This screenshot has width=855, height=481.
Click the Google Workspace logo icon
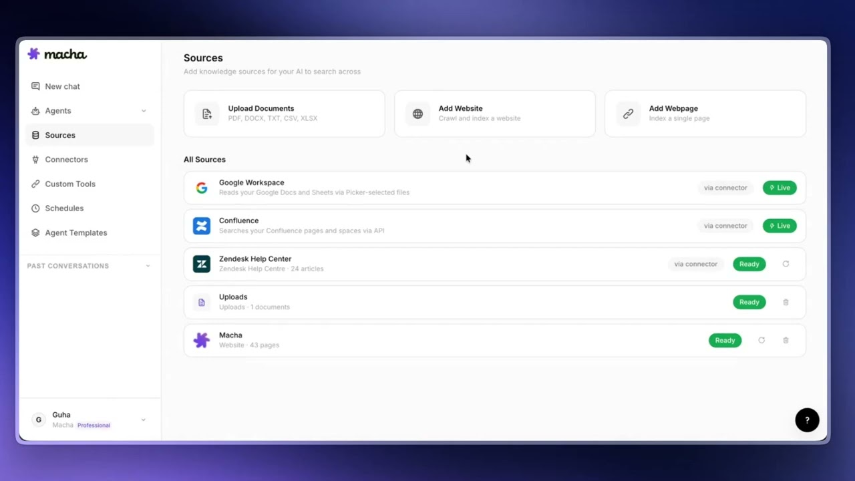pos(202,188)
